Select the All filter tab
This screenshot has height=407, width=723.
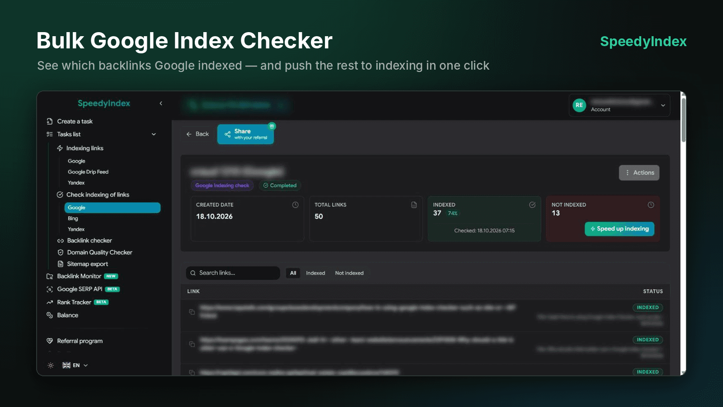point(293,273)
